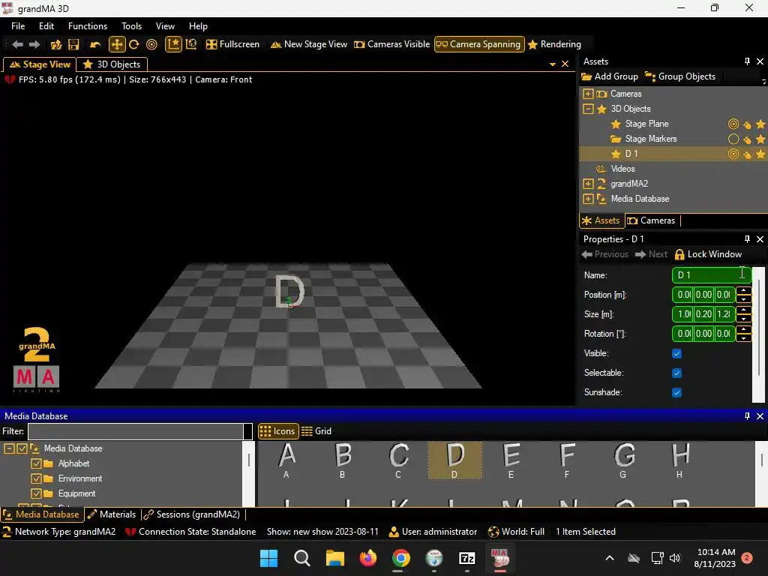The height and width of the screenshot is (576, 768).
Task: Click the forward arrow in the toolbar
Action: 34,44
